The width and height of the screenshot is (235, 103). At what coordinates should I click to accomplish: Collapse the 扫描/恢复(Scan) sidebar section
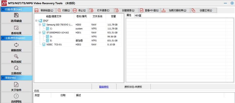[x=3, y=9]
